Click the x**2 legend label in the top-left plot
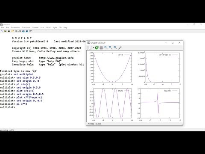The image size is (205, 154). coord(120,55)
